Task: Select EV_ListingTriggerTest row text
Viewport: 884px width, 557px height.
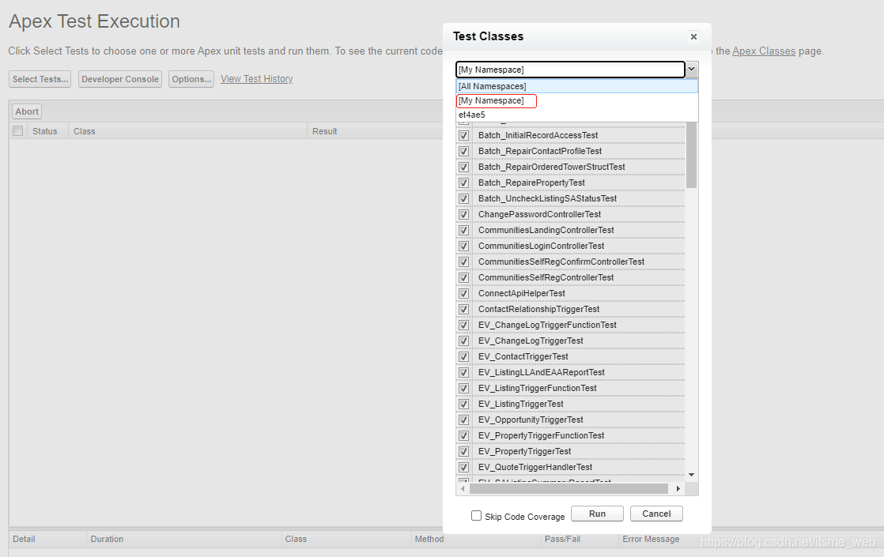Action: click(x=521, y=404)
